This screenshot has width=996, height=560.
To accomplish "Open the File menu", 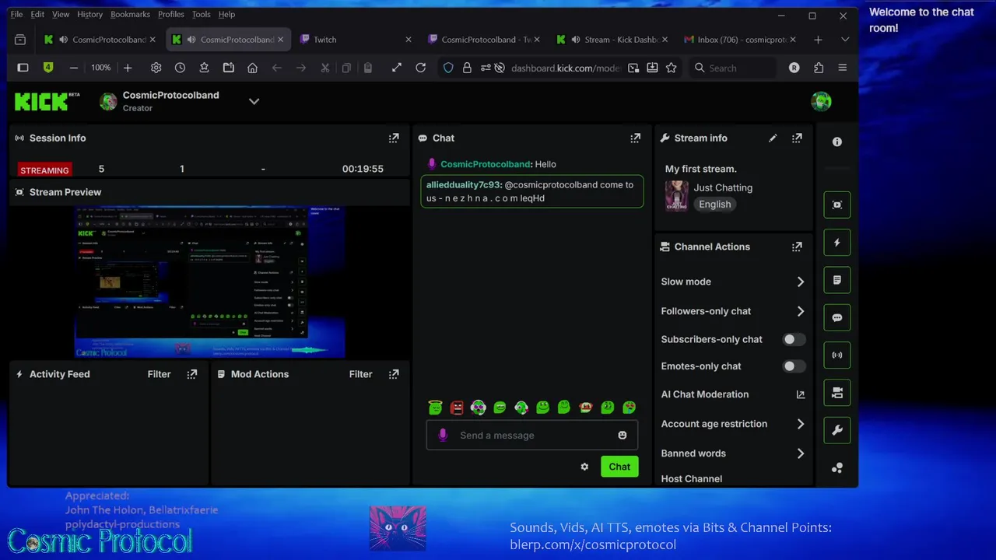I will pos(16,14).
